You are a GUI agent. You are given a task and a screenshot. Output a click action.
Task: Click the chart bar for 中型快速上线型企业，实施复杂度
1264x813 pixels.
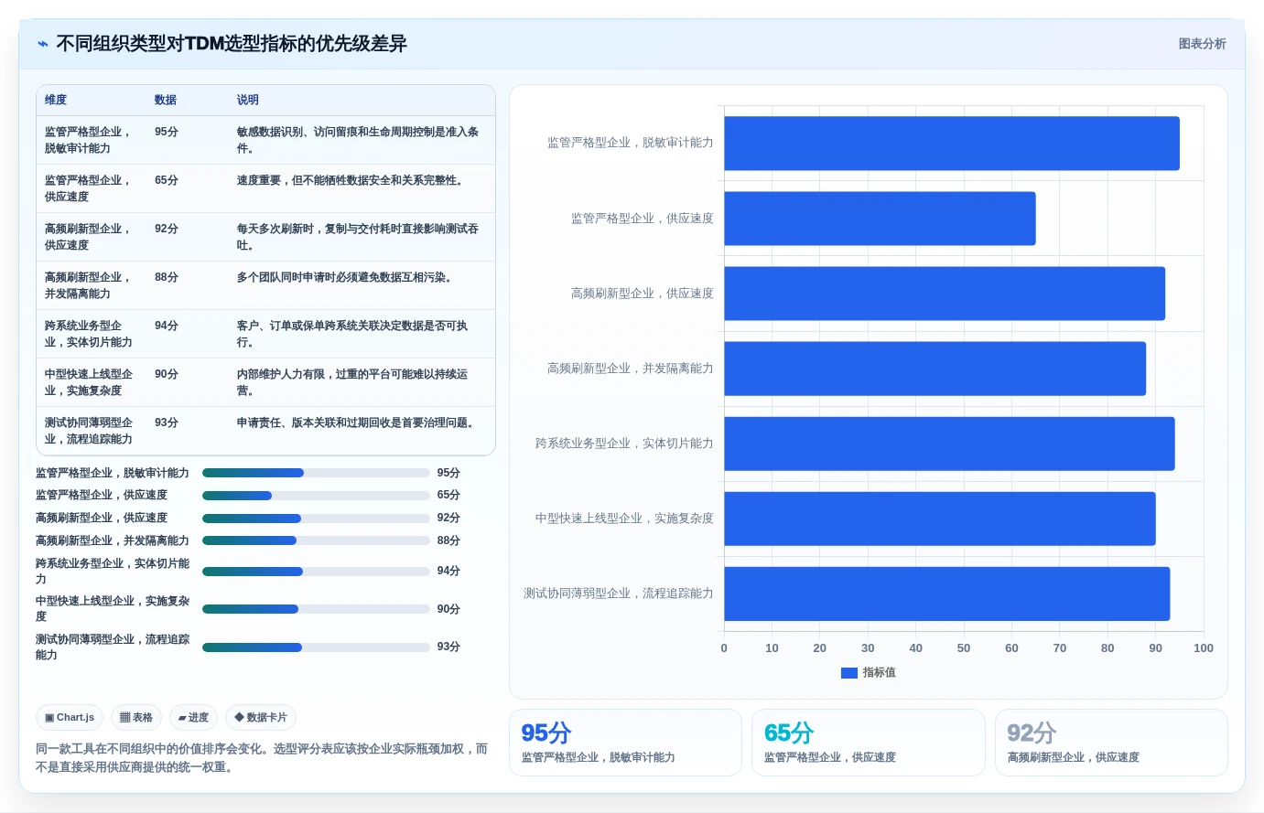coord(940,519)
